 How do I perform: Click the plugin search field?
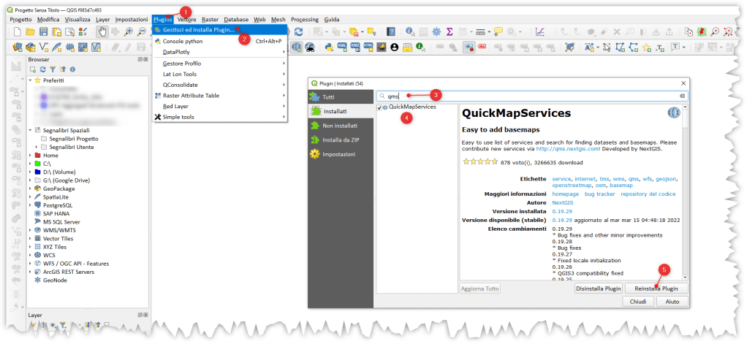(534, 96)
